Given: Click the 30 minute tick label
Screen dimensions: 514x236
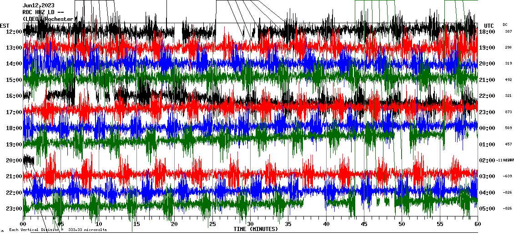Looking at the screenshot, I should coord(250,224).
